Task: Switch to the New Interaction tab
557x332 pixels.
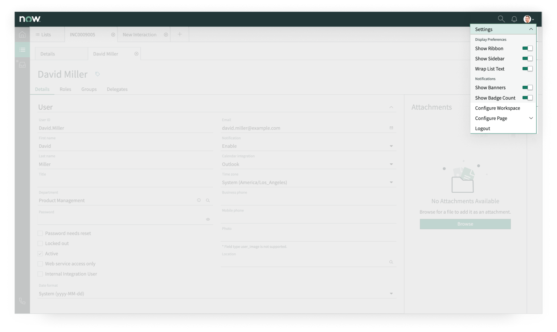Action: click(x=144, y=34)
